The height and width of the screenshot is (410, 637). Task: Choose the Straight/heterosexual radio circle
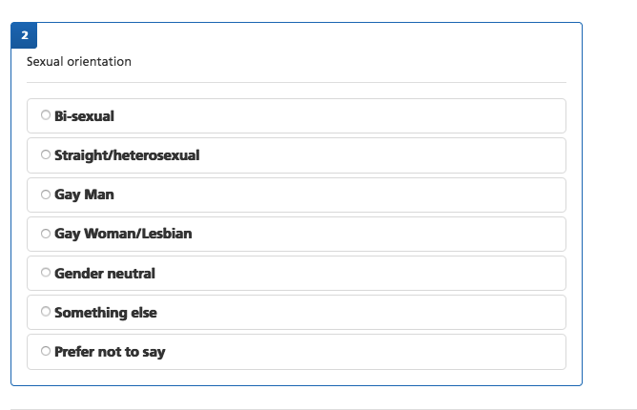tap(46, 154)
